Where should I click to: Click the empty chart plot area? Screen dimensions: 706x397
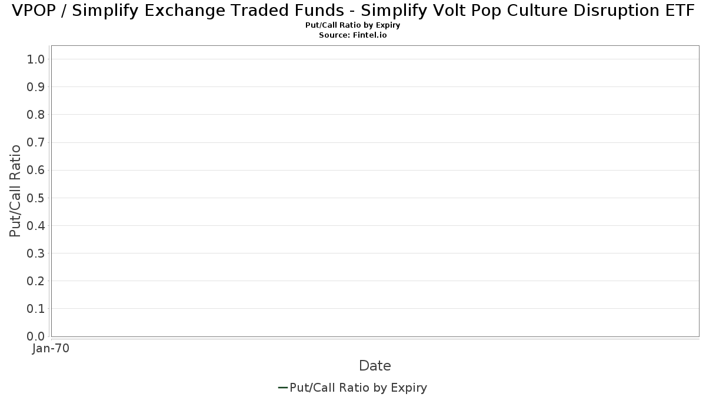click(375, 191)
